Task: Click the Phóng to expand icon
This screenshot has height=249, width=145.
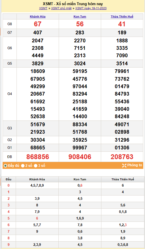Action: tap(124, 165)
